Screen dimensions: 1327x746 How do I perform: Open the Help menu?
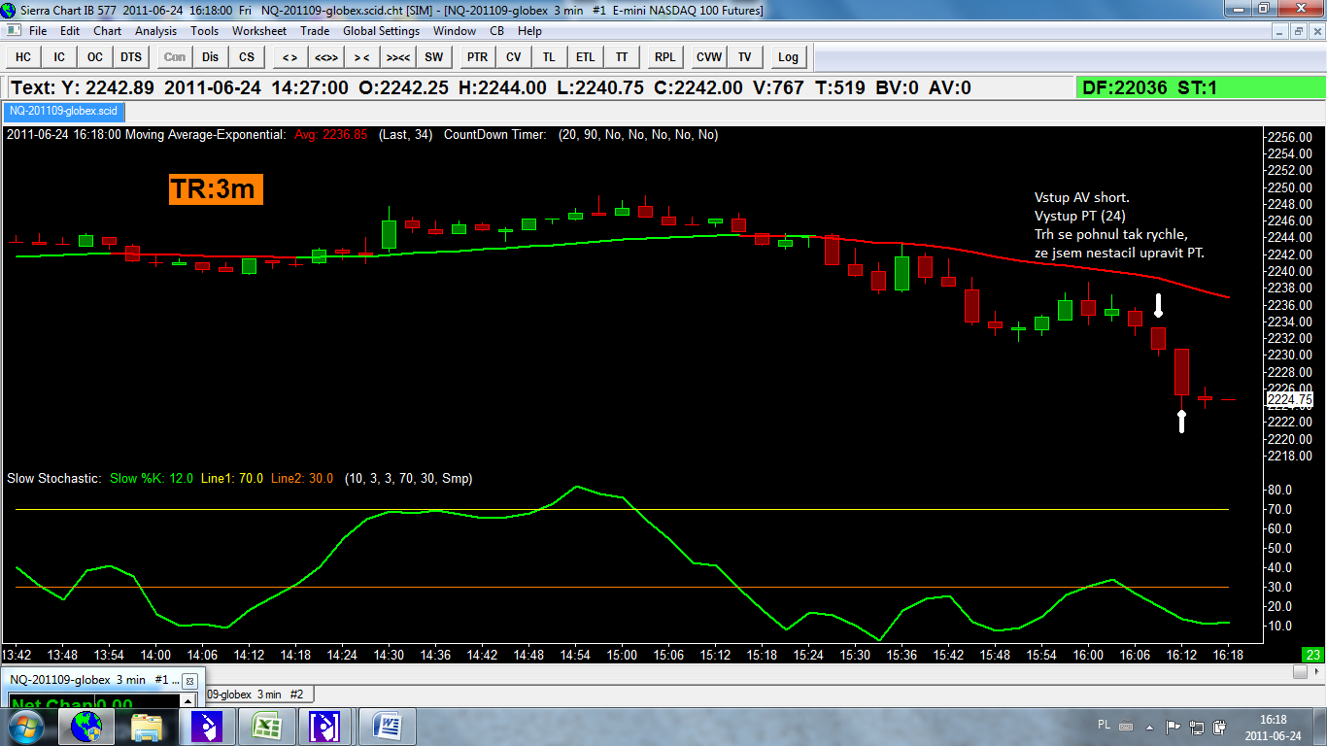pyautogui.click(x=529, y=31)
